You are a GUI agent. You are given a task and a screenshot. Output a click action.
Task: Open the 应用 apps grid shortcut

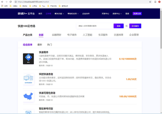pyautogui.click(x=4, y=6)
